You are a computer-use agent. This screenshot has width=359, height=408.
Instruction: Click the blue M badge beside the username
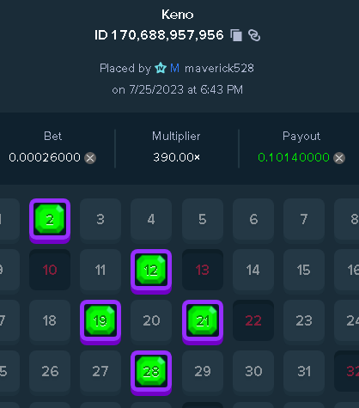(x=174, y=68)
